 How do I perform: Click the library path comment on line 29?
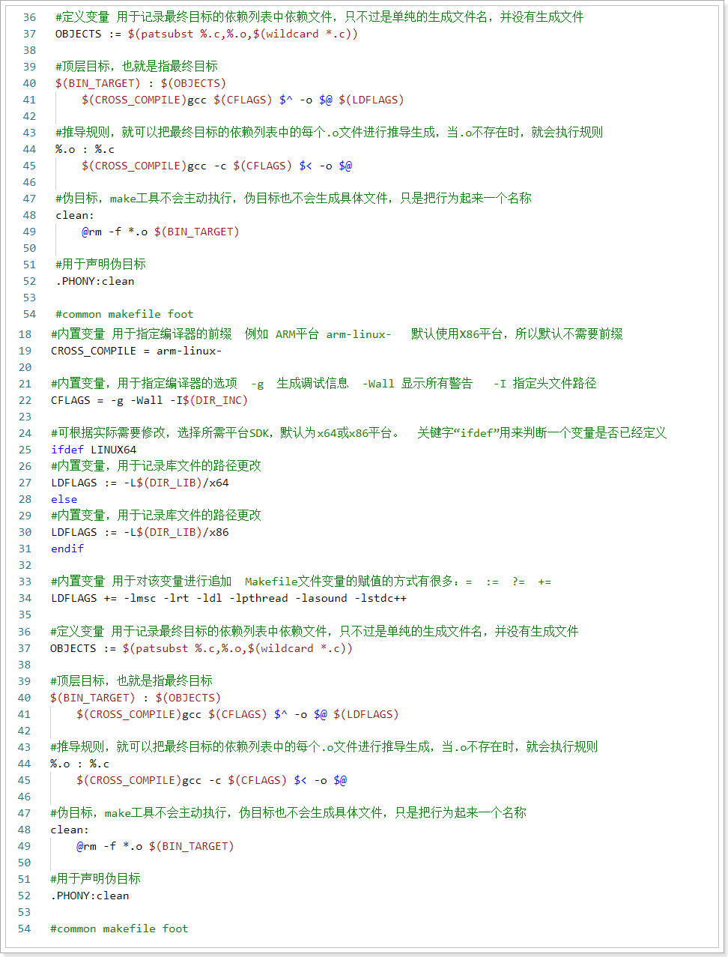pos(156,516)
